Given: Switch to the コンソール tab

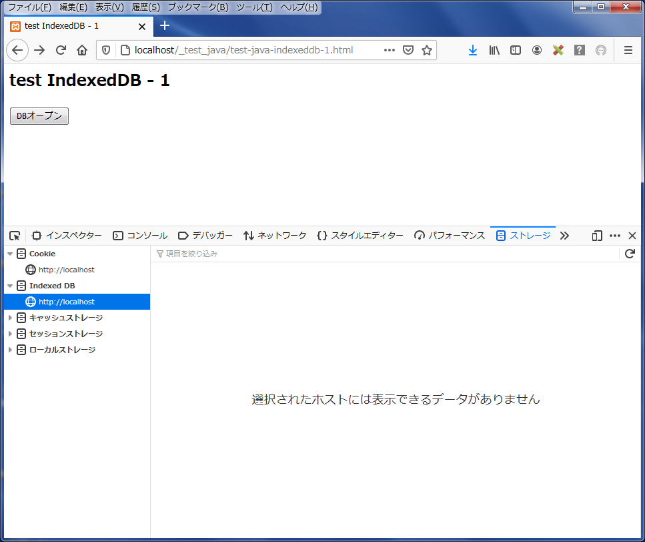Looking at the screenshot, I should click(140, 236).
